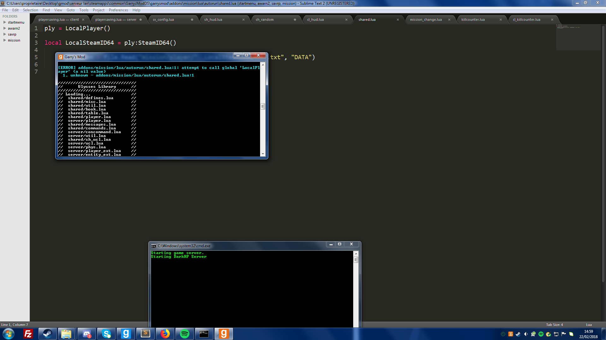Open the Lua syntax selector in status bar
Screen dimensions: 606x340
(x=589, y=325)
